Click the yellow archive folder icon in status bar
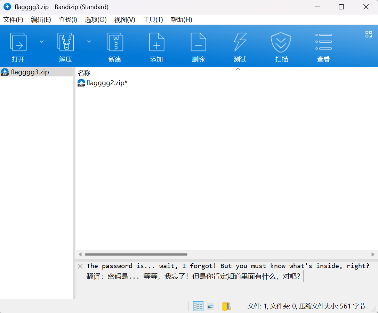Screen dimensions: 378x313 pyautogui.click(x=226, y=306)
